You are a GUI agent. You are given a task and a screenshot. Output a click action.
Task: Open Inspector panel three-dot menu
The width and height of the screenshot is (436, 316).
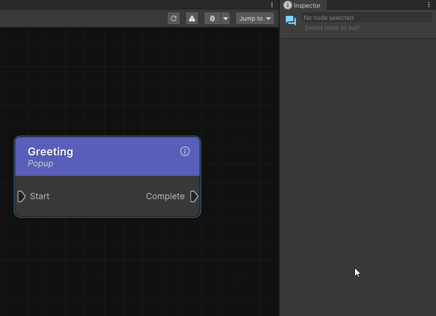[429, 5]
